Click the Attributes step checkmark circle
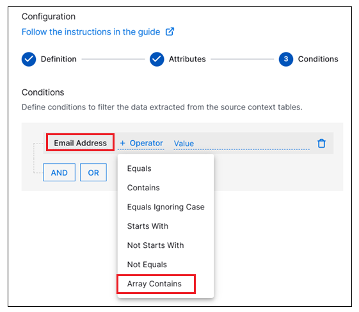 pyautogui.click(x=157, y=59)
